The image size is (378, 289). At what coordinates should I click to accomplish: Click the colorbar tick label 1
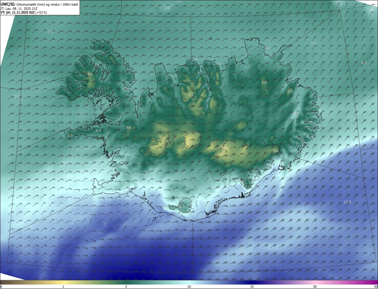click(x=63, y=287)
